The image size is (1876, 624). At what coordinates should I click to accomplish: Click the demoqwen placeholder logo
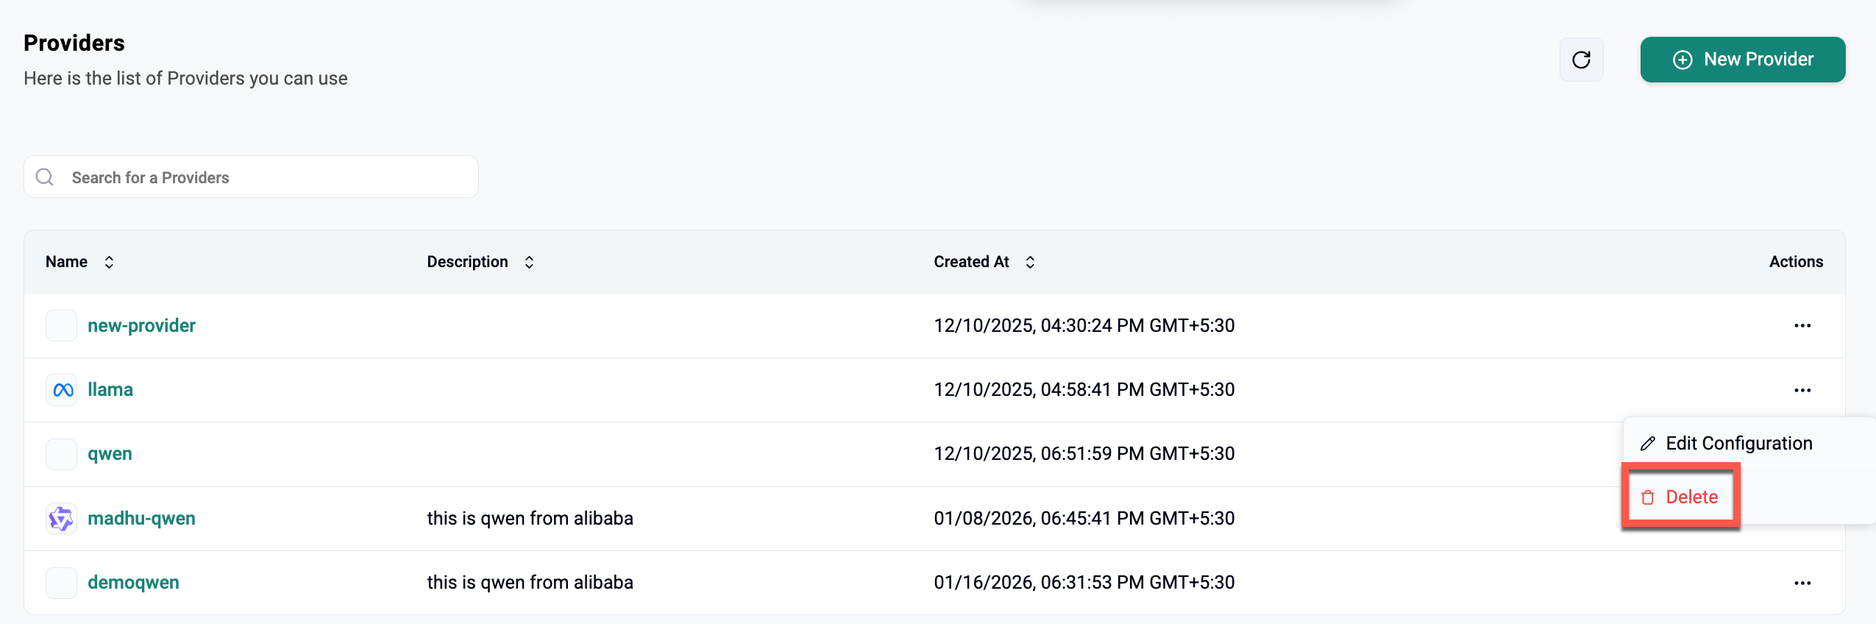[62, 583]
